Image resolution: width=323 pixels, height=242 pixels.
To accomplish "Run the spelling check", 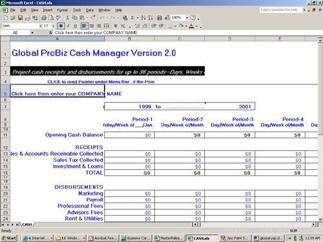I will [x=58, y=18].
